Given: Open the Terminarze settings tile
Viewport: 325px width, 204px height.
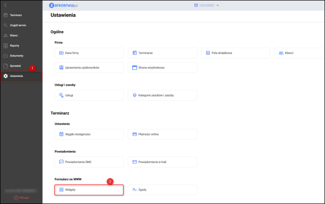Looking at the screenshot, I should [x=162, y=53].
